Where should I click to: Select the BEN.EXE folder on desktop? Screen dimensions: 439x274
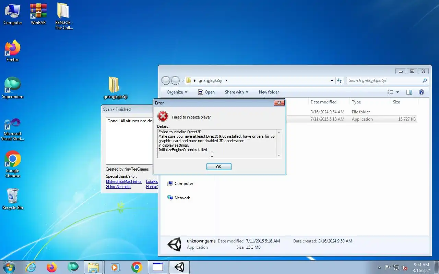64,16
